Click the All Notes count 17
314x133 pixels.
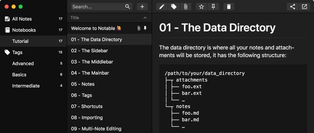[60, 19]
